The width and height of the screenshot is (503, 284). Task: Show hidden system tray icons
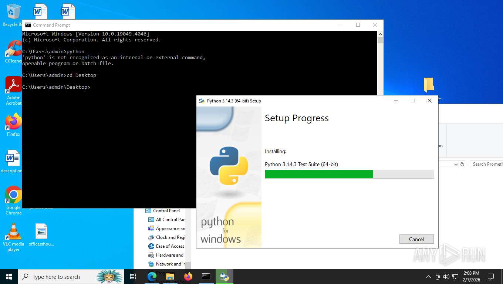tap(429, 277)
